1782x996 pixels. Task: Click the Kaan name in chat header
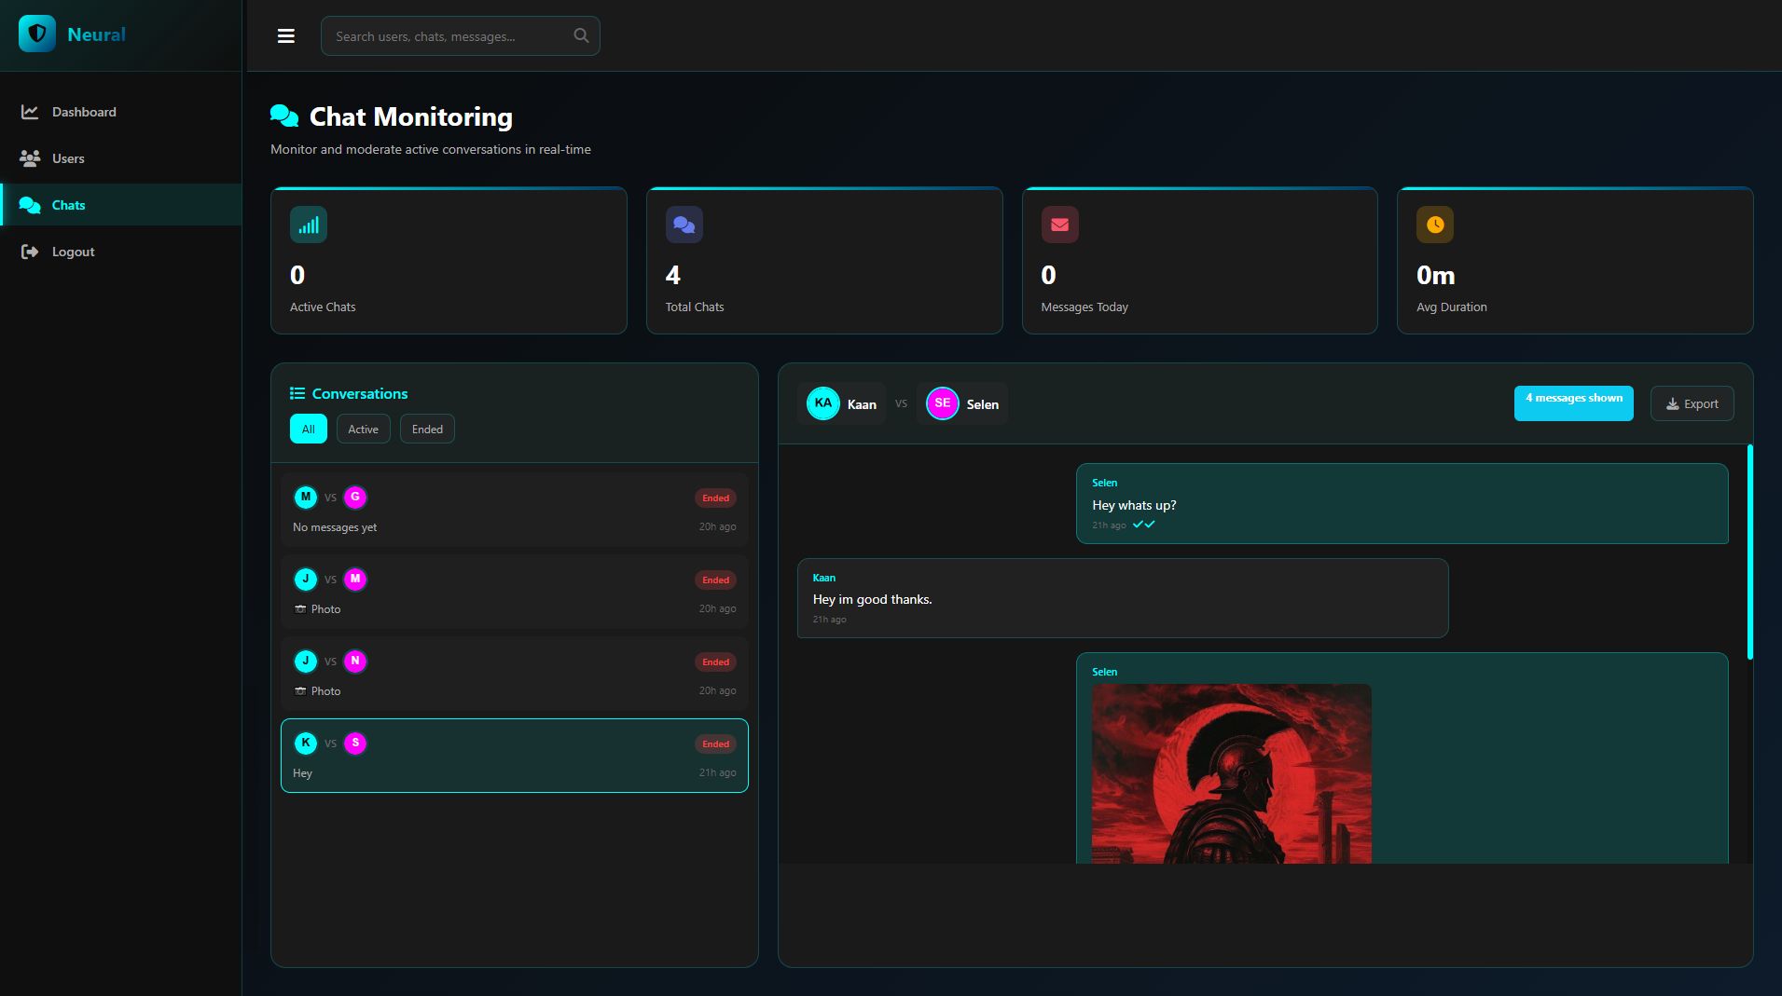click(x=862, y=404)
